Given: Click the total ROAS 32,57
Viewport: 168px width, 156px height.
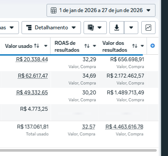Looking at the screenshot, I should 89,127.
